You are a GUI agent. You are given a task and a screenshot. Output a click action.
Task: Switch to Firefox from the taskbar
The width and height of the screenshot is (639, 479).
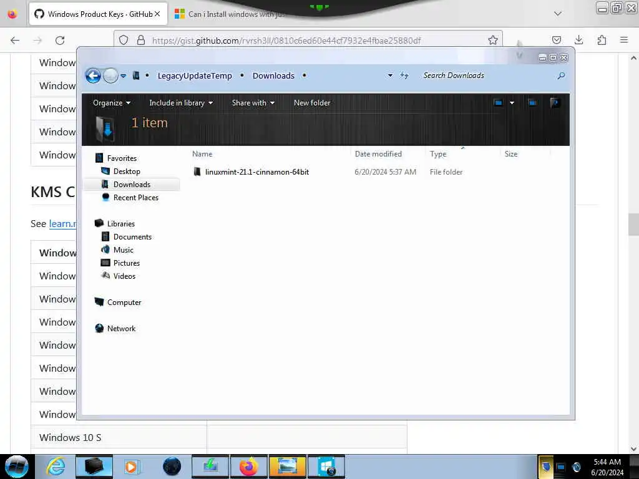click(x=248, y=467)
